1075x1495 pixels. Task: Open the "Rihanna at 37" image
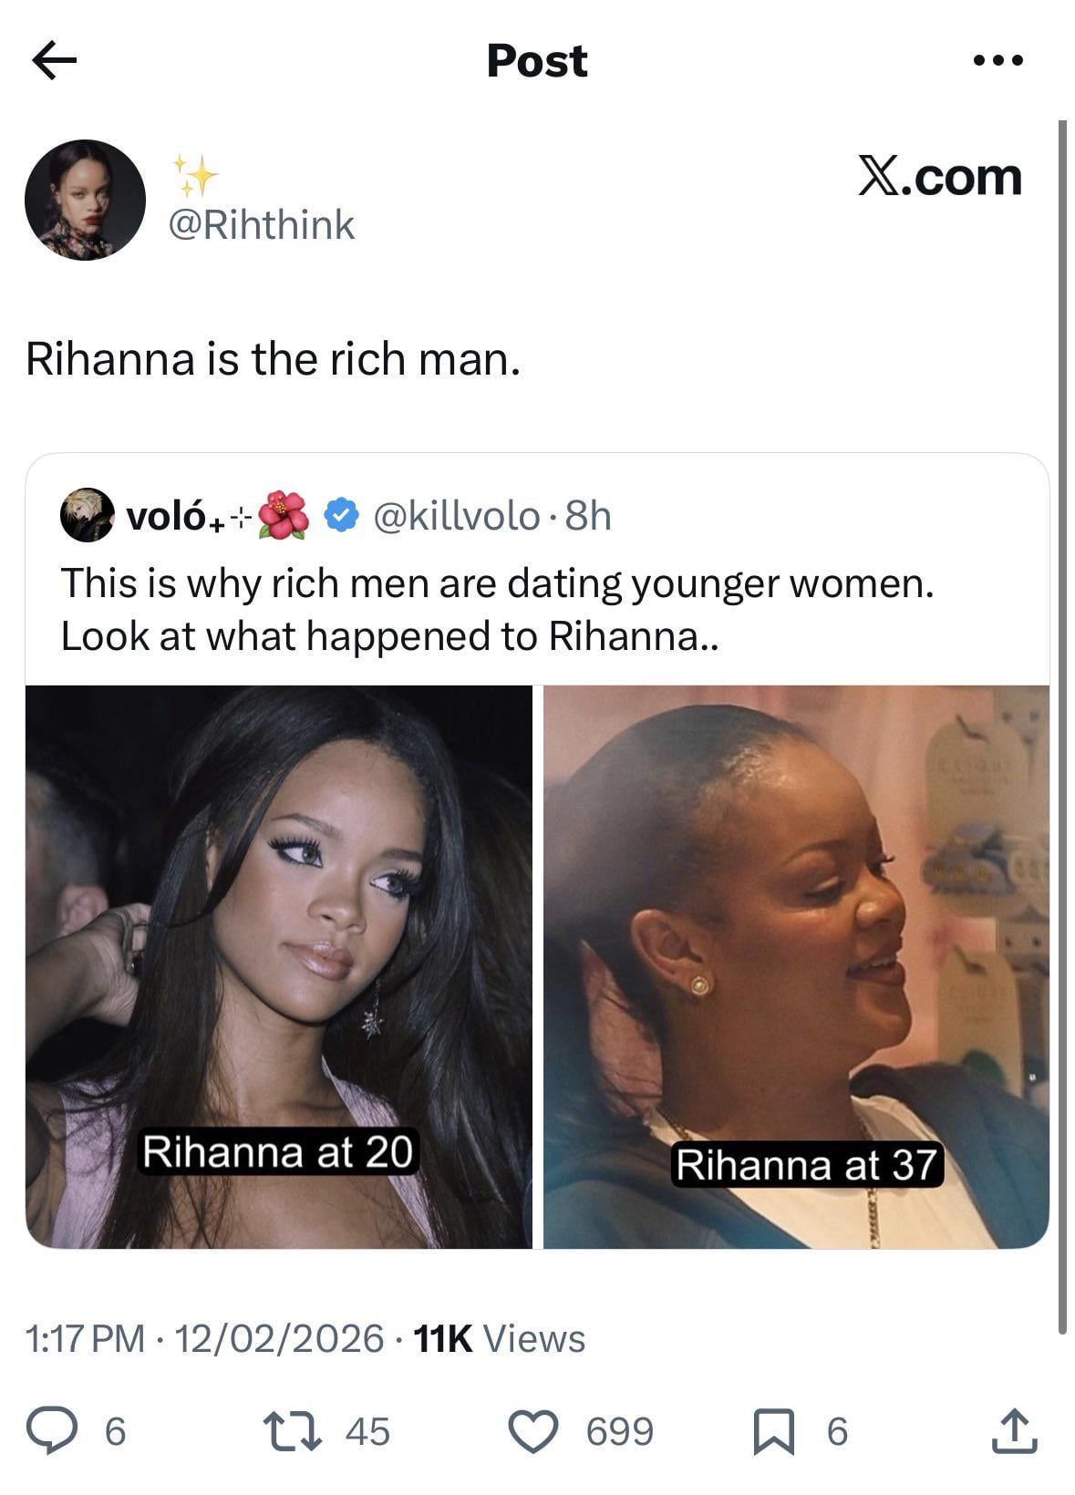(796, 966)
